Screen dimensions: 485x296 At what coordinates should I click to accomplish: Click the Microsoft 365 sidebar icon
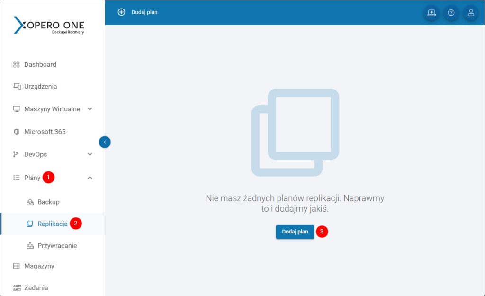click(x=17, y=132)
